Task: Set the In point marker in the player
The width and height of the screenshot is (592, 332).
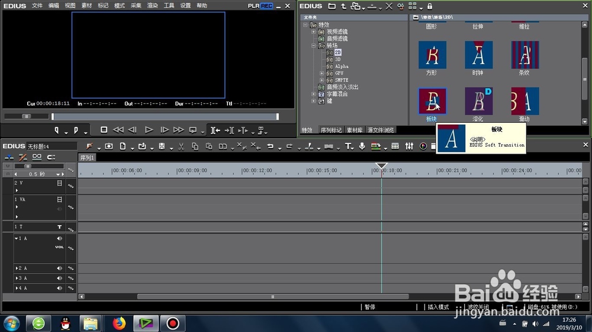Action: (57, 131)
